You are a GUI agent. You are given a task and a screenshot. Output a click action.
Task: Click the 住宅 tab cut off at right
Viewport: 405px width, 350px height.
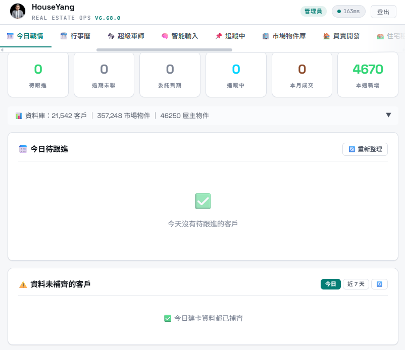390,36
